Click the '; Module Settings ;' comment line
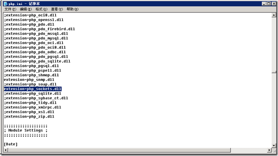This screenshot has width=278, height=156. [x=26, y=131]
